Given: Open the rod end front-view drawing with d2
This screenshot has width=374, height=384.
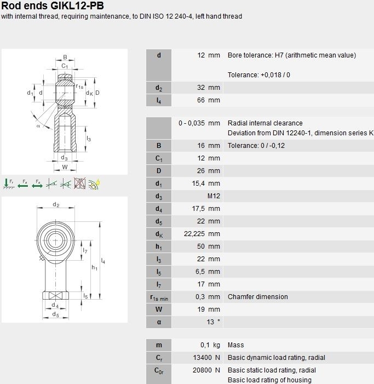Looking at the screenshot, I should [x=65, y=260].
